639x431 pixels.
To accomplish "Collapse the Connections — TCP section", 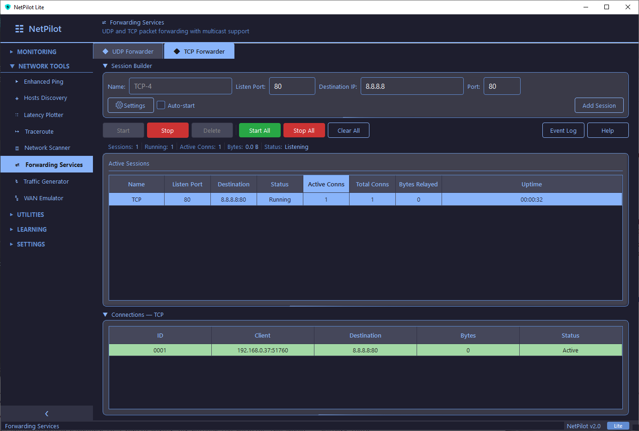I will coord(105,315).
